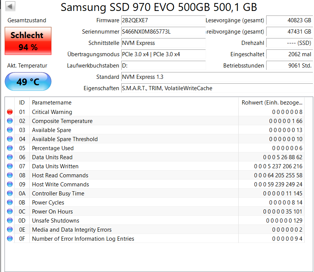This screenshot has width=314, height=272.
Task: Select the Critical Warning parameter name
Action: pyautogui.click(x=52, y=112)
